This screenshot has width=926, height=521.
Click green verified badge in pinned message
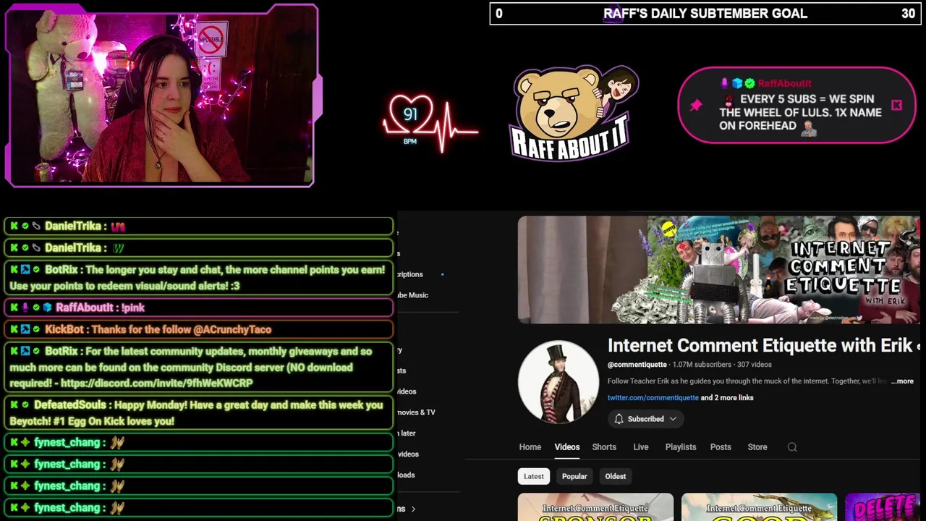[749, 83]
